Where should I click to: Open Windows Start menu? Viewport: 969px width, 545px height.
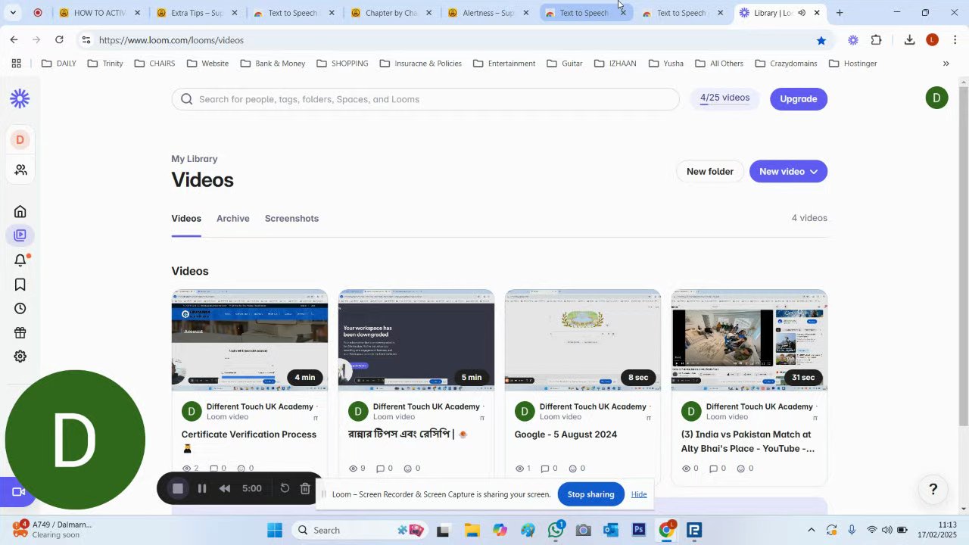pyautogui.click(x=274, y=530)
